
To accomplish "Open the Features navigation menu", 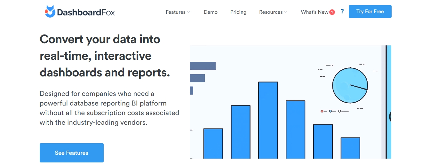I will click(175, 12).
